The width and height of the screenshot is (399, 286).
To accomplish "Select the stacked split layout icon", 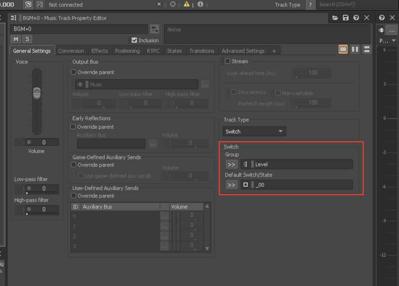I will pos(367,49).
